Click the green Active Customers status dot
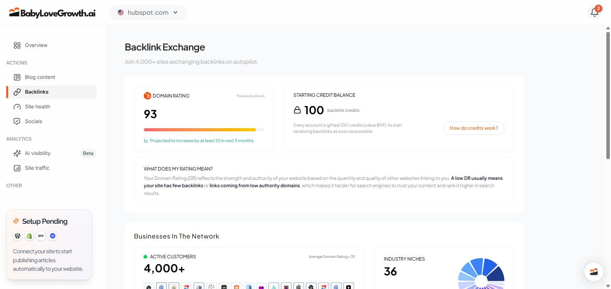Image resolution: width=611 pixels, height=289 pixels. click(145, 257)
